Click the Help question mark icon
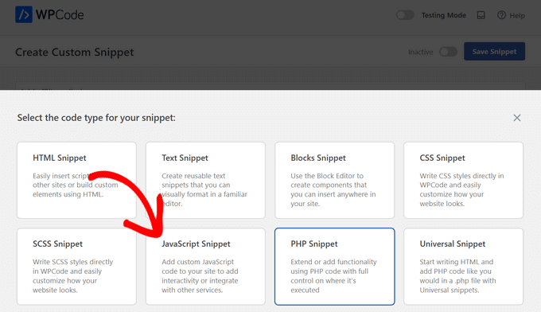The image size is (541, 312). tap(501, 15)
